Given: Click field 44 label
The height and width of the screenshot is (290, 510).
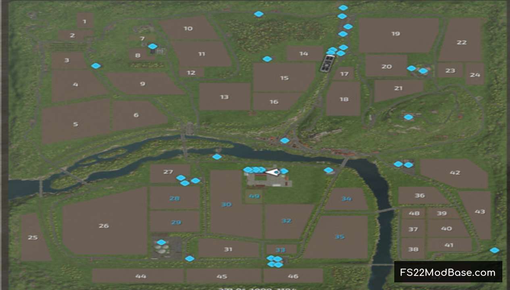Looking at the screenshot, I should point(141,276).
